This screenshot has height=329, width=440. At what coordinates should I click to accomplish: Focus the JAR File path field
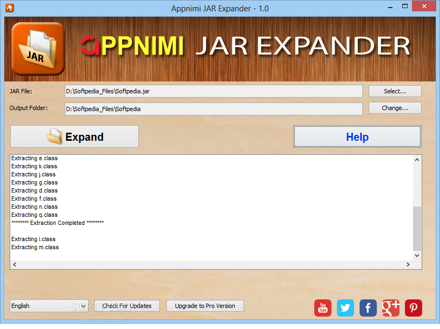tap(214, 91)
